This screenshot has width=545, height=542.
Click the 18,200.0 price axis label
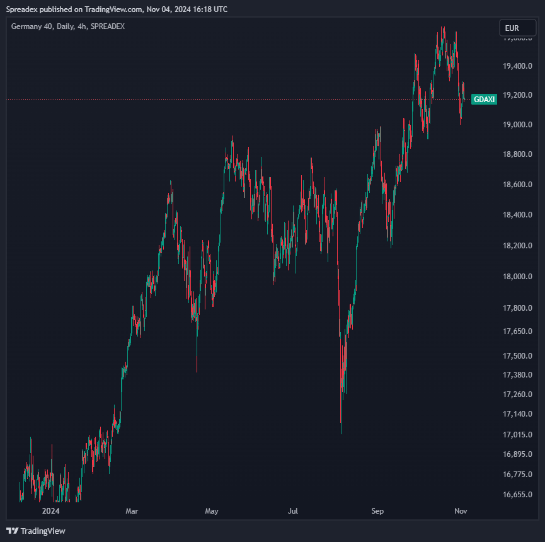[x=517, y=245]
